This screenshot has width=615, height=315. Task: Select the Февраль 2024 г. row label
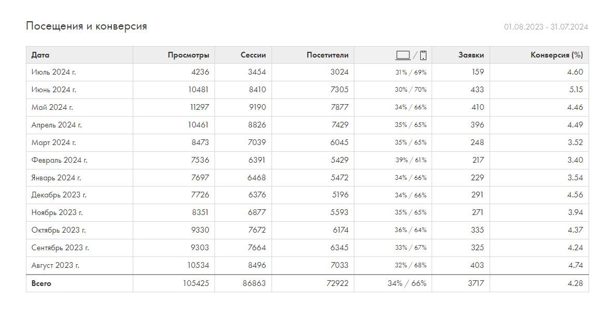click(59, 160)
